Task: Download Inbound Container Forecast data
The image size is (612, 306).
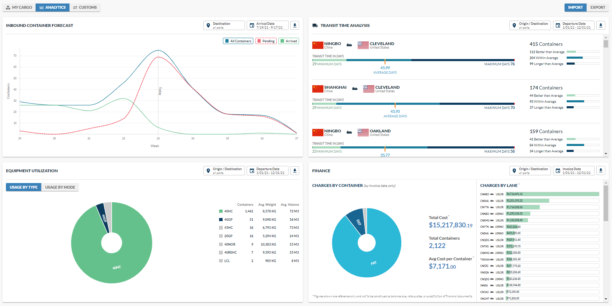Action: [295, 25]
